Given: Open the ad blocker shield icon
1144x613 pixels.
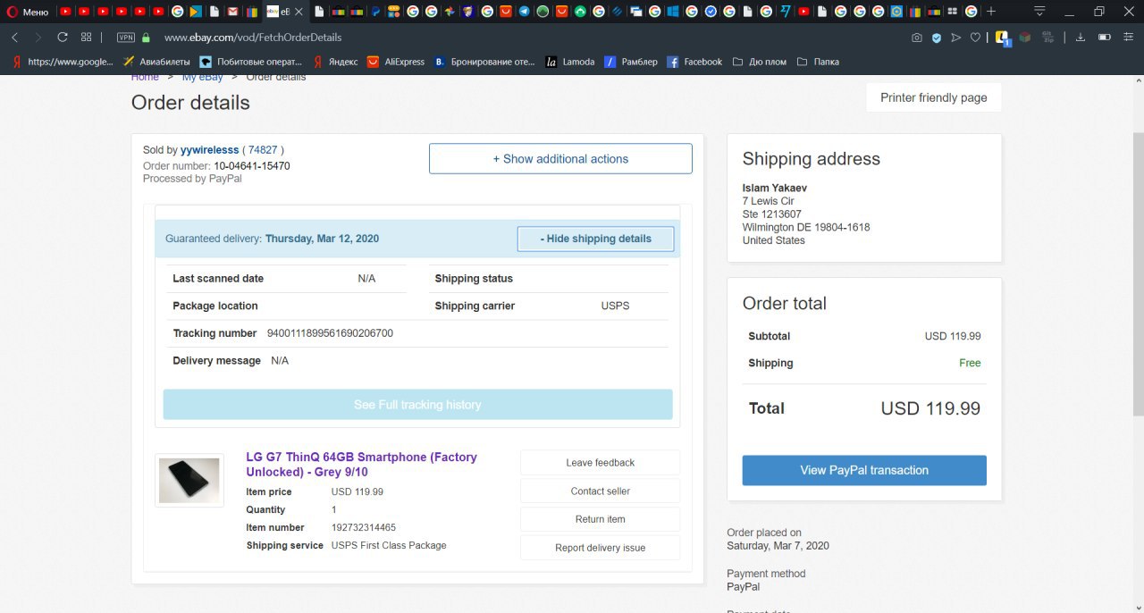Looking at the screenshot, I should coord(937,38).
